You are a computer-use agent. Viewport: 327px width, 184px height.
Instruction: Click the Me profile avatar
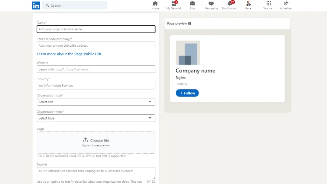(x=248, y=3)
